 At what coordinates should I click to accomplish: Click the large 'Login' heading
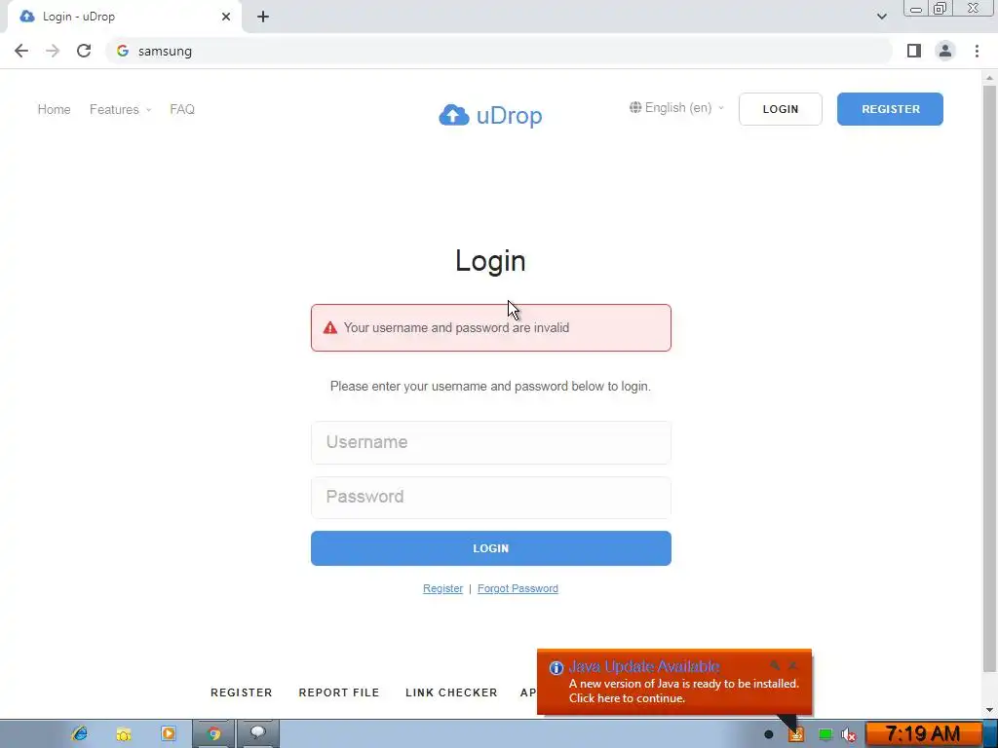(491, 261)
